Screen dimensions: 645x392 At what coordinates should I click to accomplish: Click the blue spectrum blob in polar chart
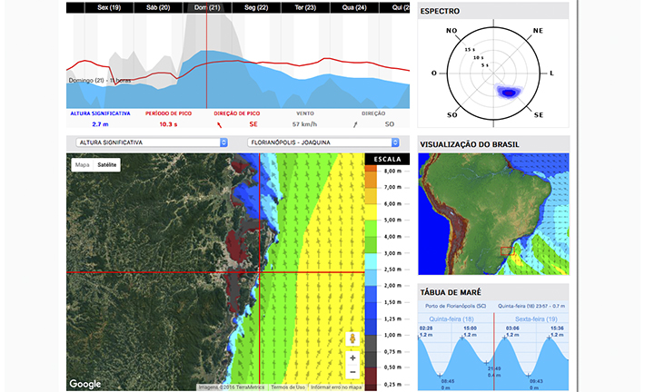pyautogui.click(x=509, y=92)
